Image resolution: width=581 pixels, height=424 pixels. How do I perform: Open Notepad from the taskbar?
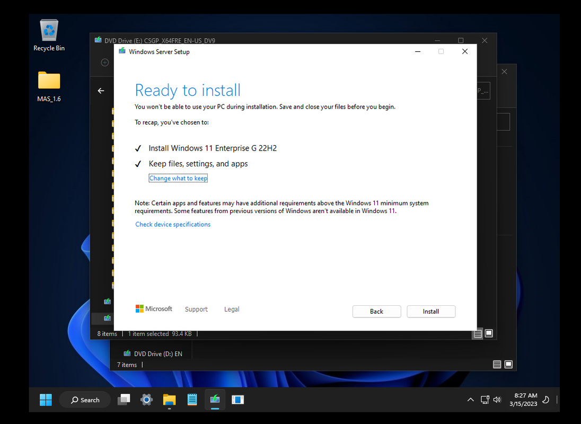pyautogui.click(x=192, y=400)
